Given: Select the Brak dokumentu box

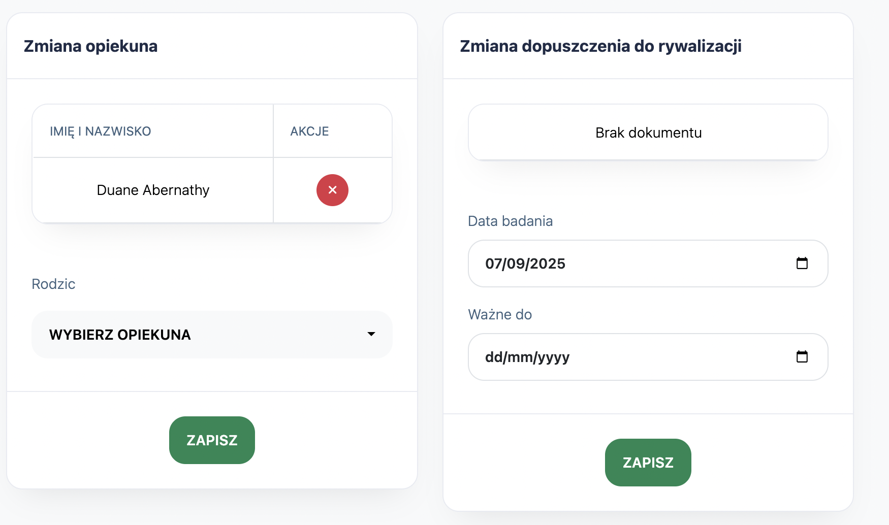Looking at the screenshot, I should (648, 133).
